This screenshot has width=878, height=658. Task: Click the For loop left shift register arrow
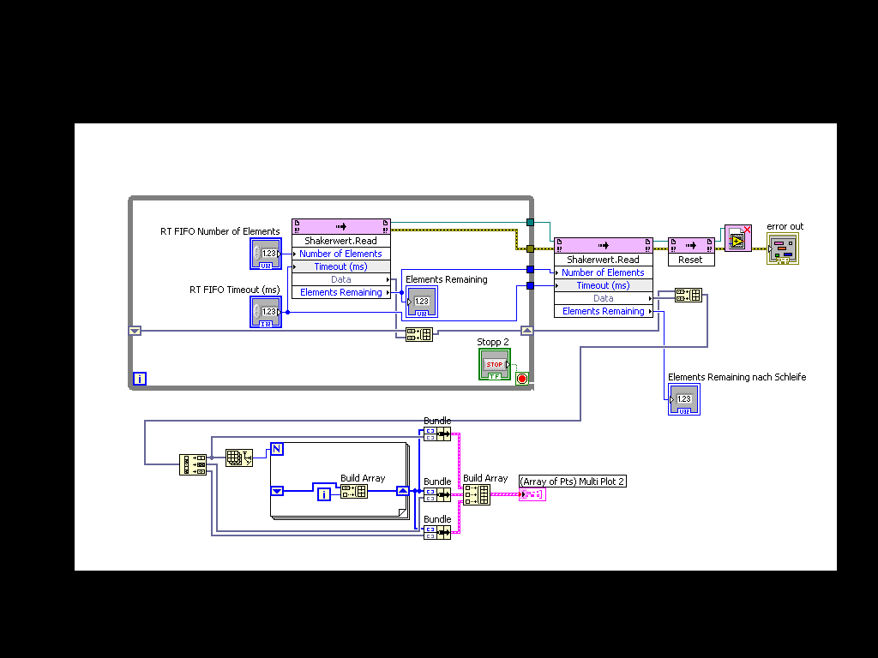[277, 491]
